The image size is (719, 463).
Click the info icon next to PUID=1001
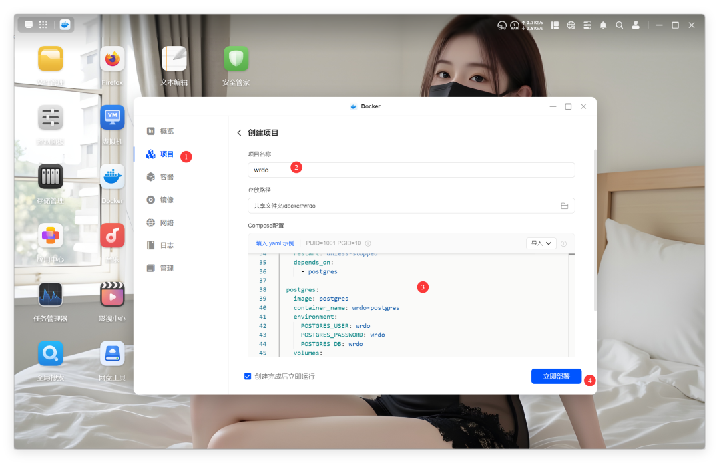368,243
